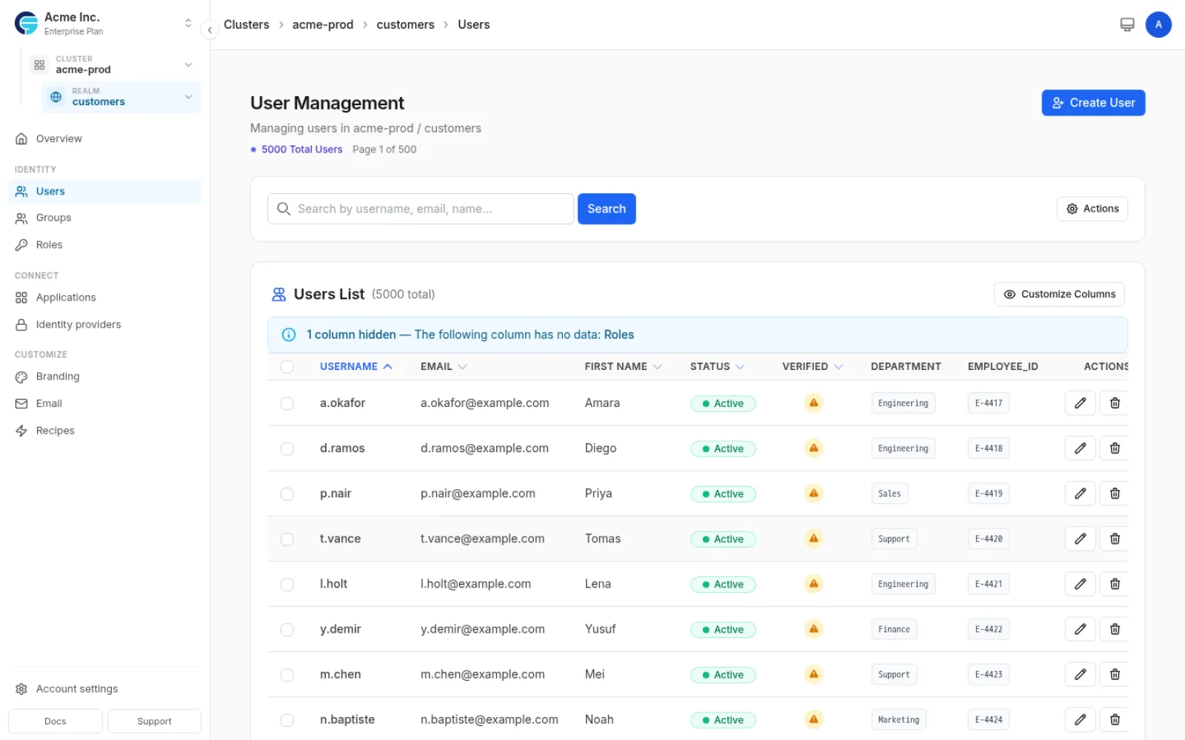
Task: Select the m.chen row checkbox
Action: (x=287, y=674)
